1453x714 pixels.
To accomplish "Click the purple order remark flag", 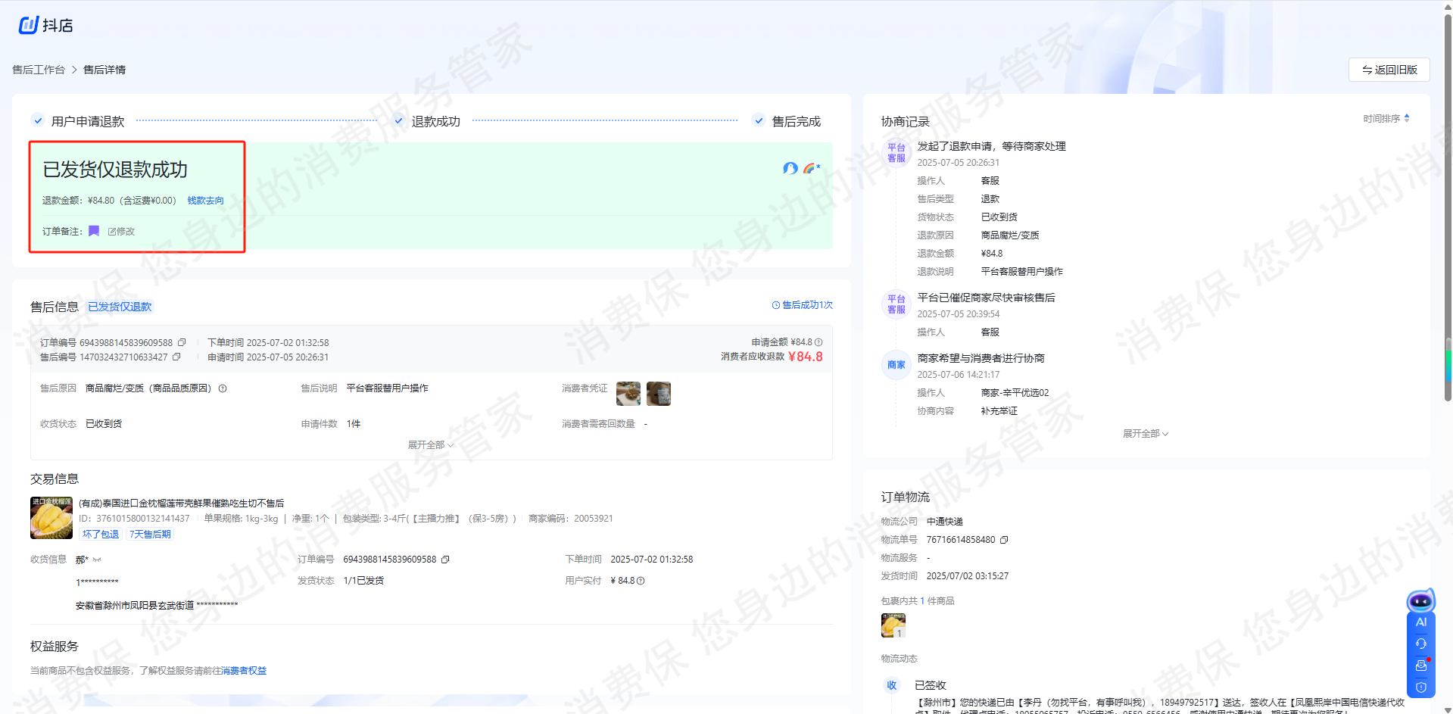I will point(94,231).
